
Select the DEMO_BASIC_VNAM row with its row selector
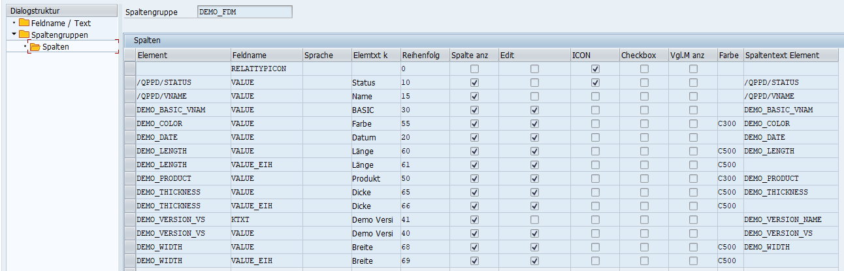pyautogui.click(x=130, y=110)
